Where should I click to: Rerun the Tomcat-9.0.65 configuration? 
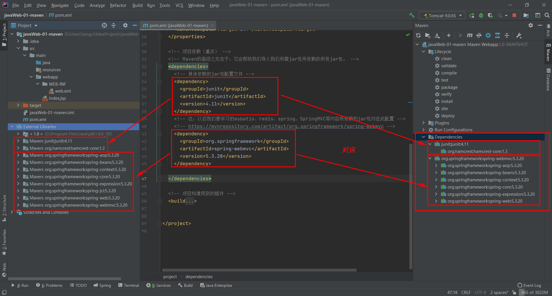(472, 16)
